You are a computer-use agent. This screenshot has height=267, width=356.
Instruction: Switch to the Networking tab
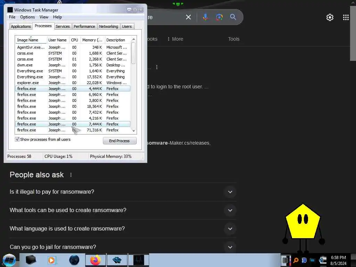coord(108,26)
